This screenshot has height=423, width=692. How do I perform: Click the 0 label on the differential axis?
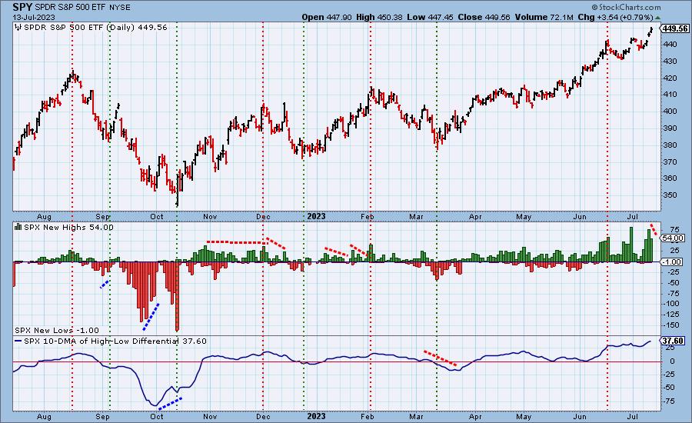pos(672,361)
